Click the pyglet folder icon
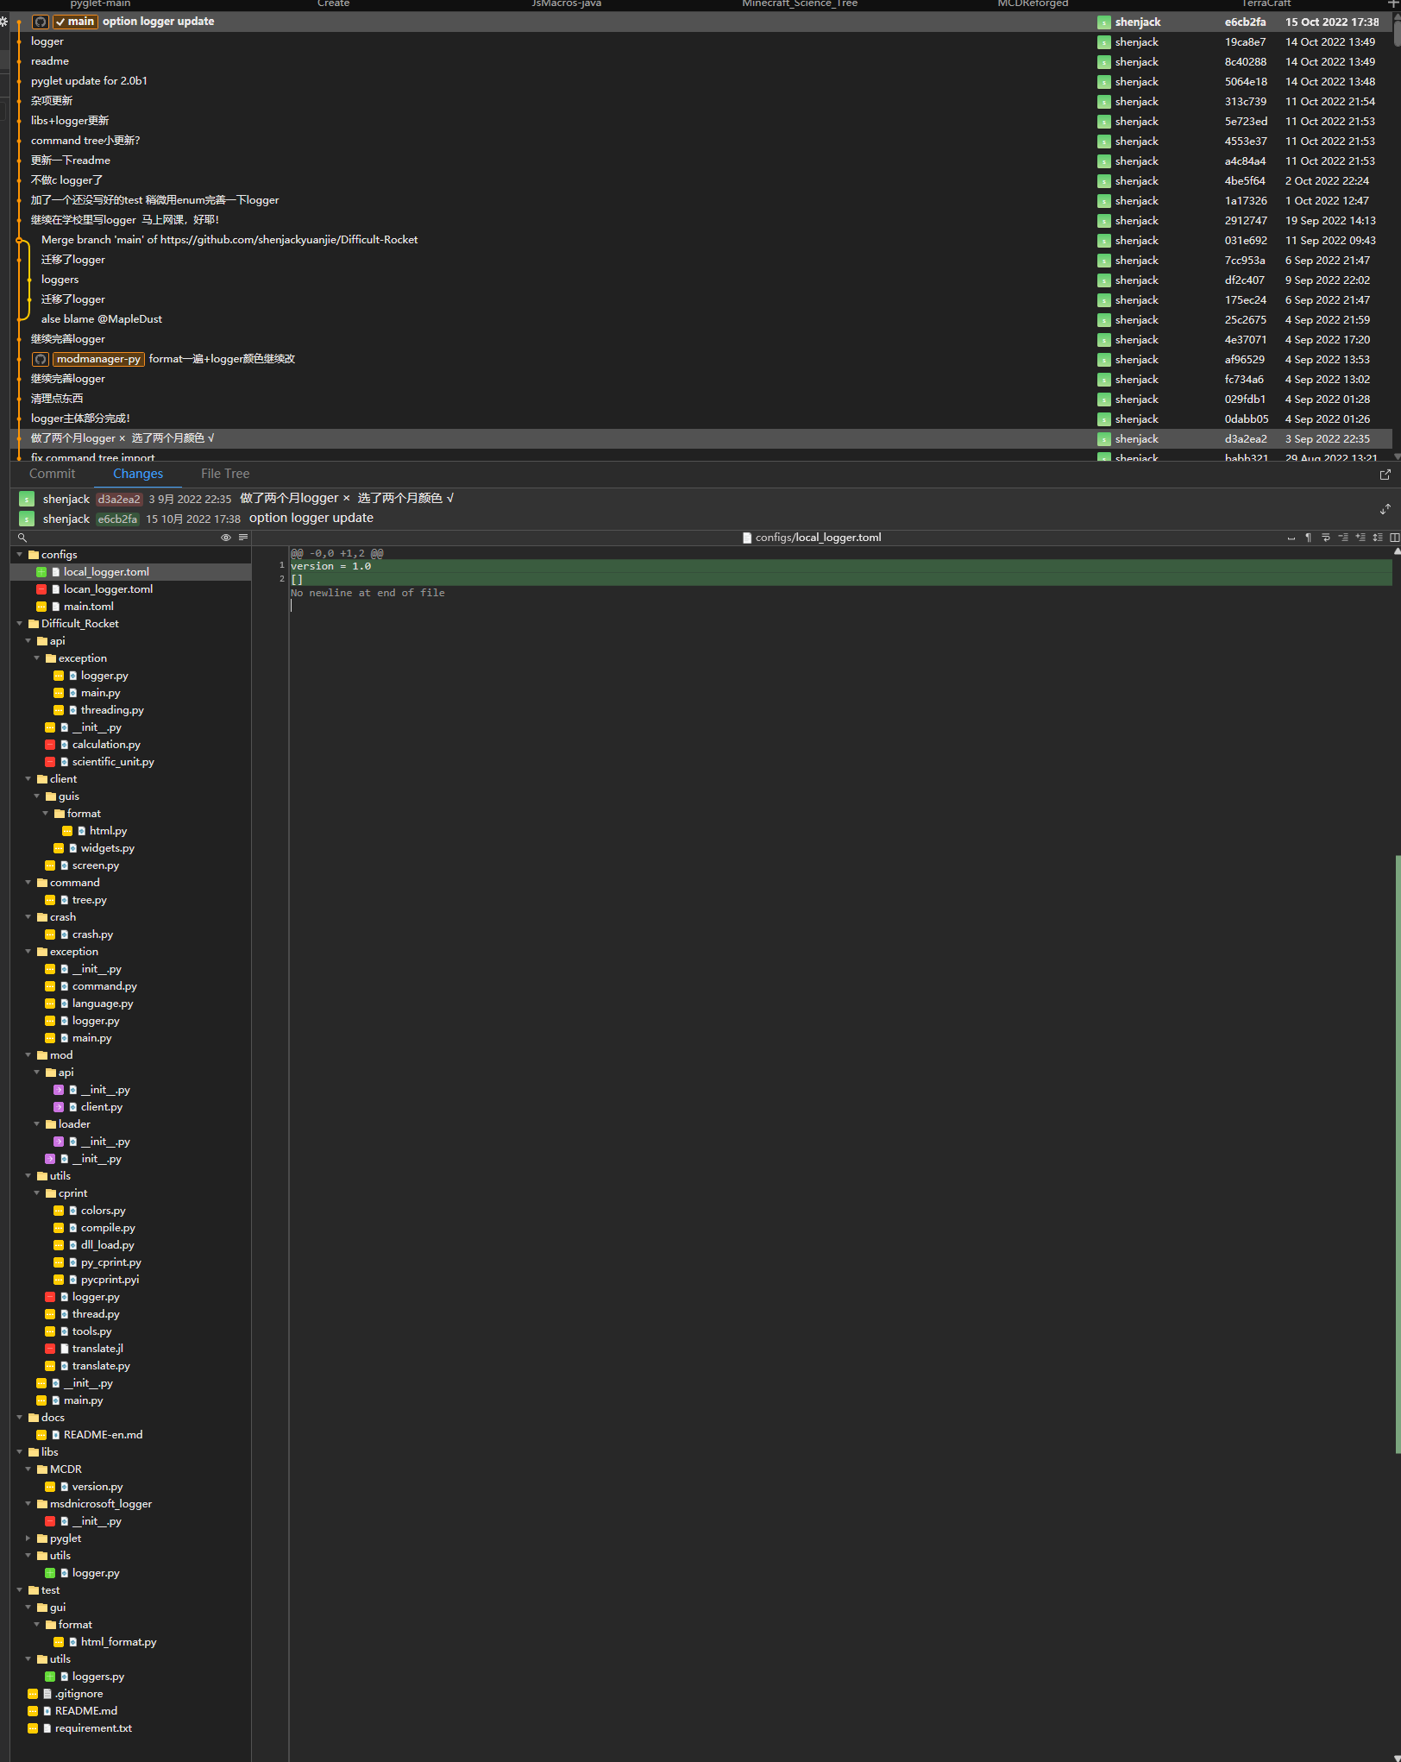This screenshot has width=1401, height=1762. coord(42,1539)
